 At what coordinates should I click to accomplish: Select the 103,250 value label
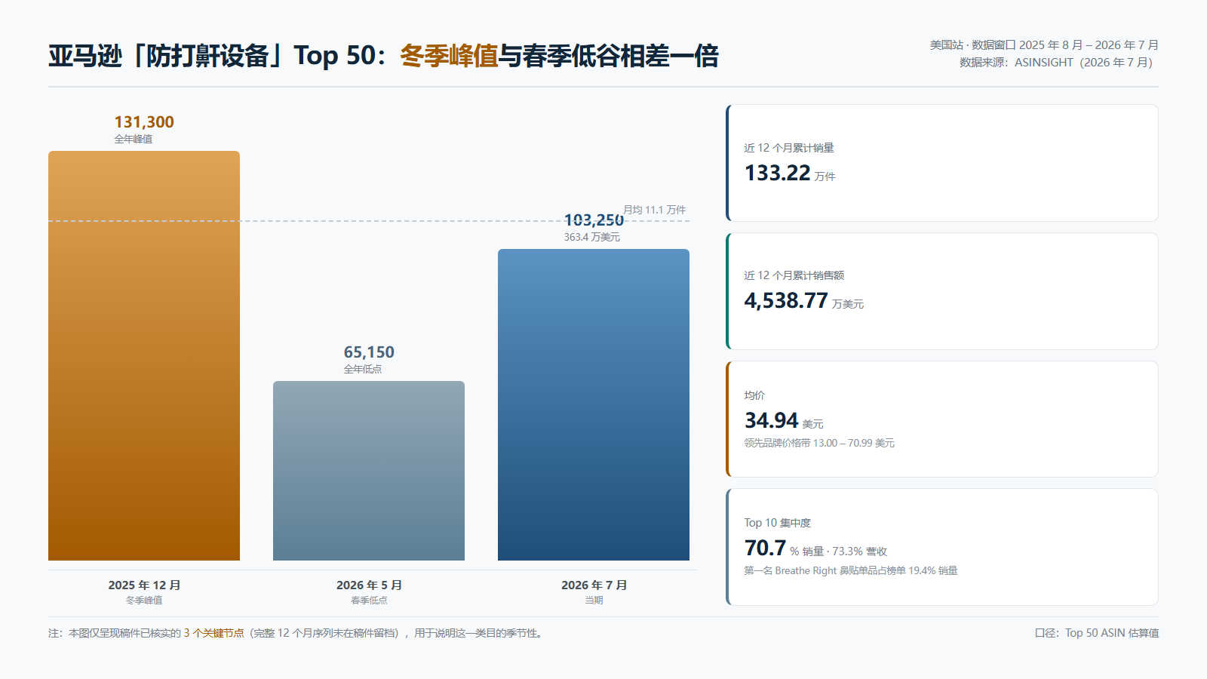pyautogui.click(x=594, y=220)
